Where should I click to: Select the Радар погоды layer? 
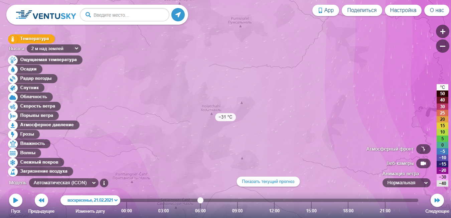(x=33, y=79)
